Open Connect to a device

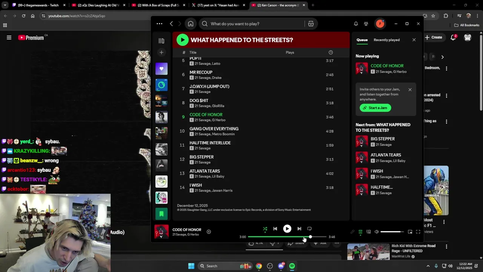point(369,232)
